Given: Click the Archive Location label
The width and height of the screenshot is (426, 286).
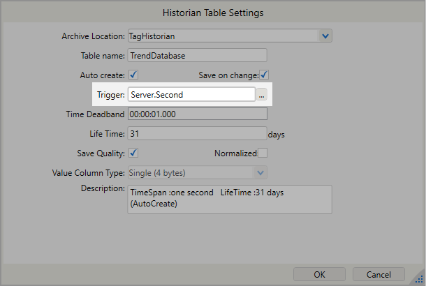Looking at the screenshot, I should [91, 36].
